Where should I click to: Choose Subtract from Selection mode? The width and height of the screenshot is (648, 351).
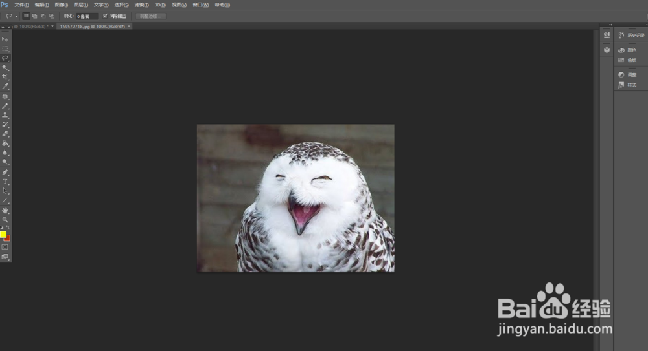[43, 16]
